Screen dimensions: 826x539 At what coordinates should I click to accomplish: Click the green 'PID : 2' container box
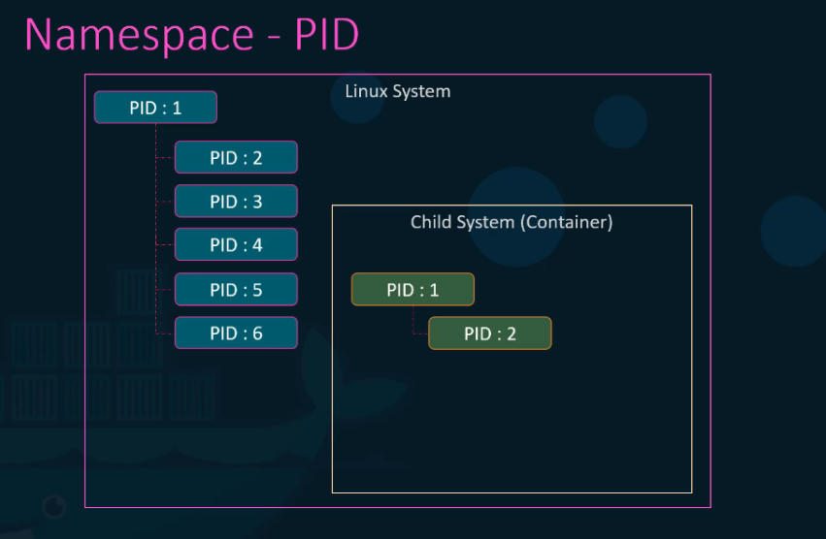tap(490, 333)
